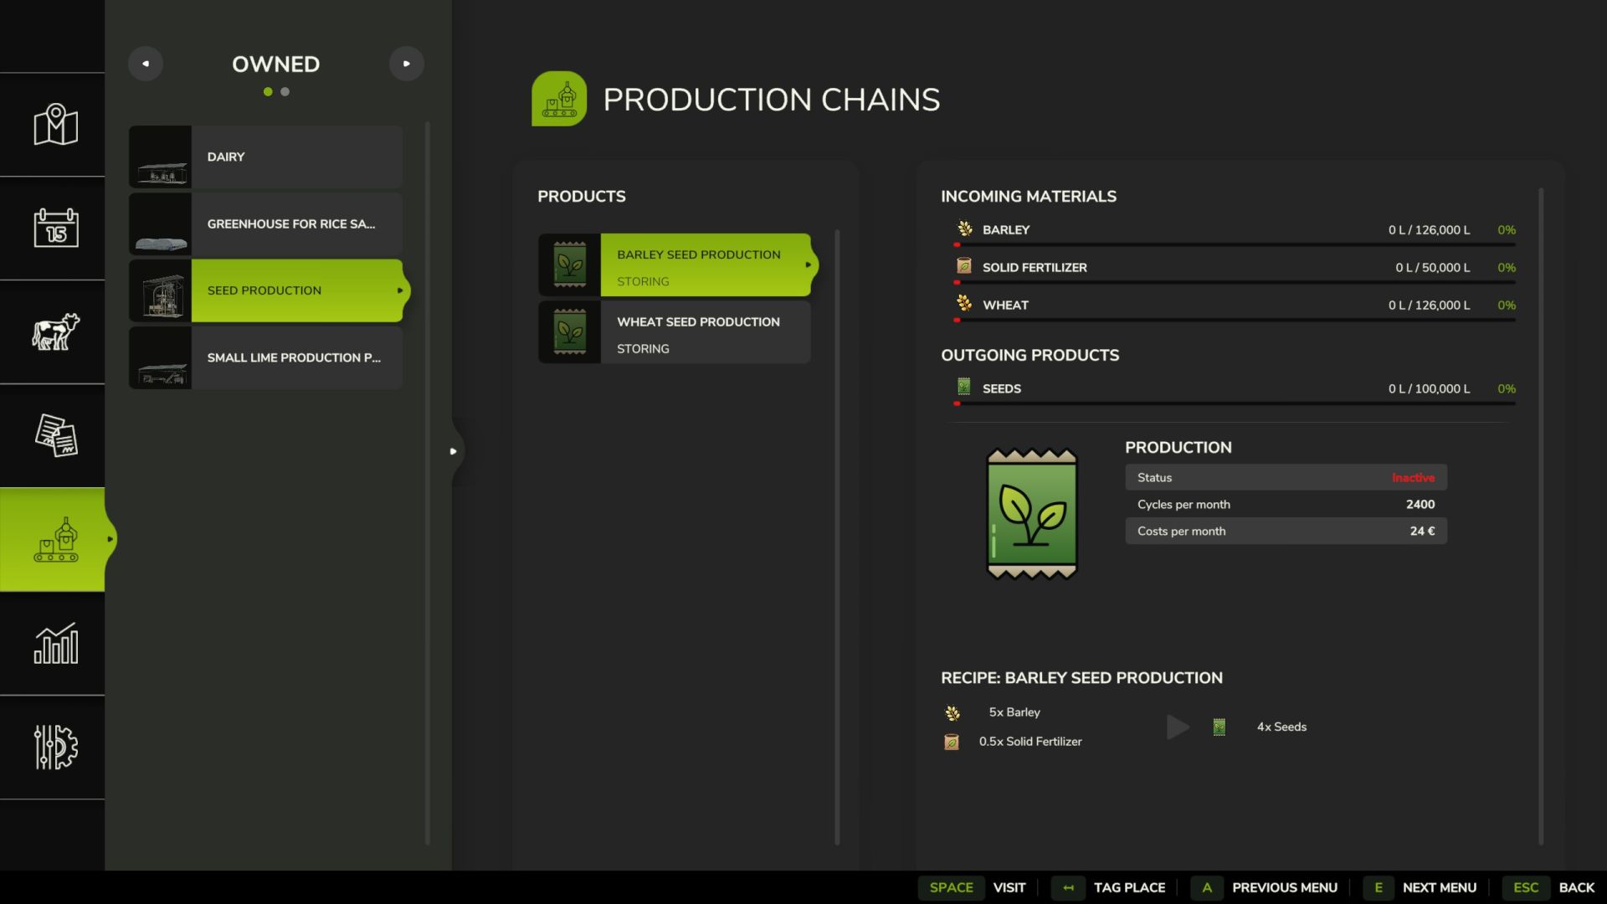
Task: Click the Seeds 0 L / 100,000 L value
Action: click(x=1429, y=388)
